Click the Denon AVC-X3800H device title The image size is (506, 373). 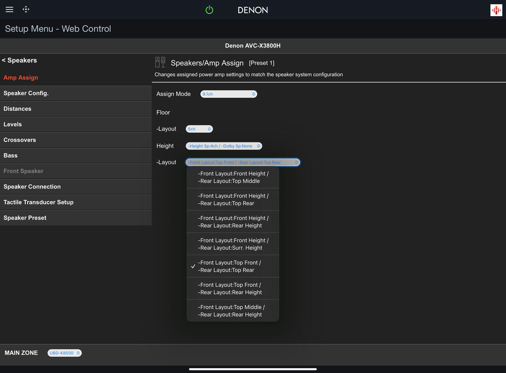pyautogui.click(x=253, y=46)
